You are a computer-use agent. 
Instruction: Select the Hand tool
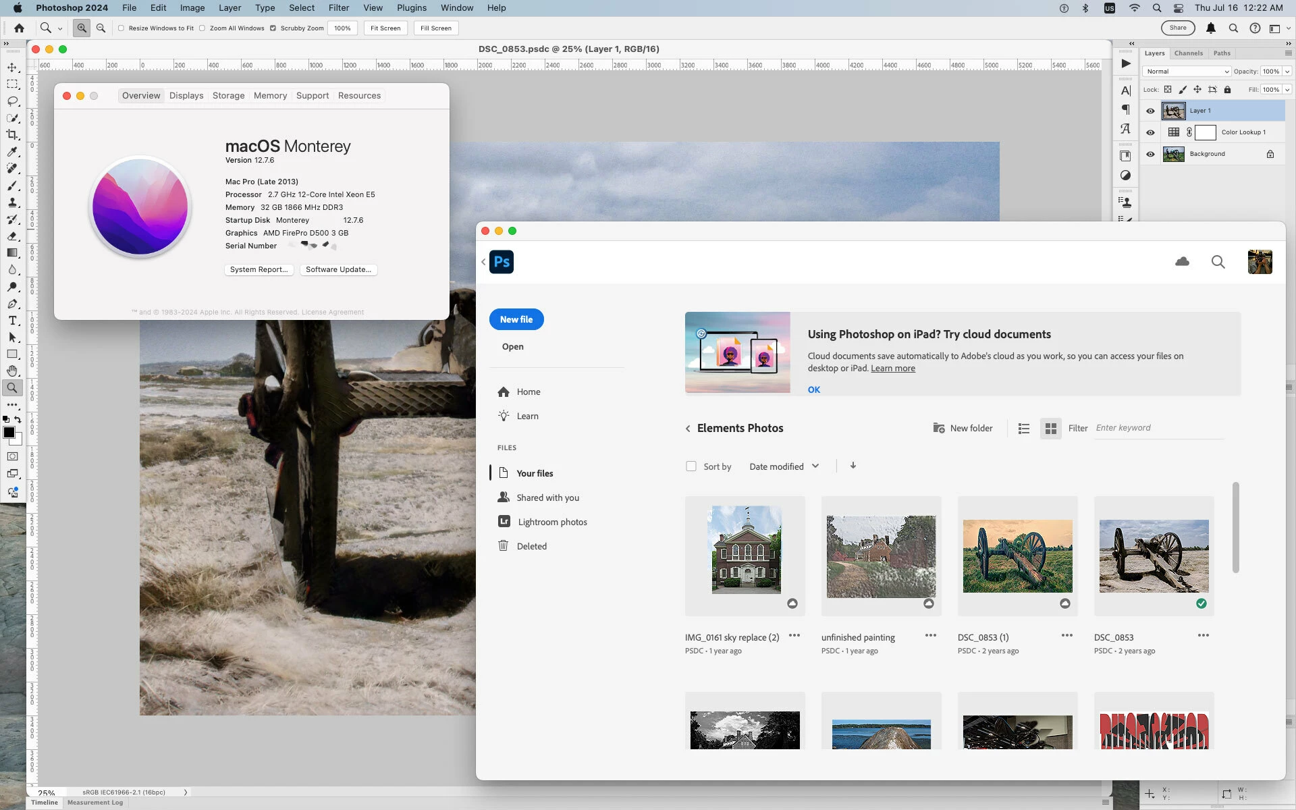point(12,371)
